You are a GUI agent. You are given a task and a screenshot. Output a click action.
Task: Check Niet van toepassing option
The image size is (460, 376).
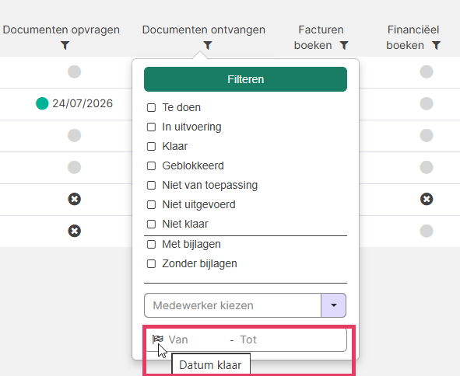151,186
